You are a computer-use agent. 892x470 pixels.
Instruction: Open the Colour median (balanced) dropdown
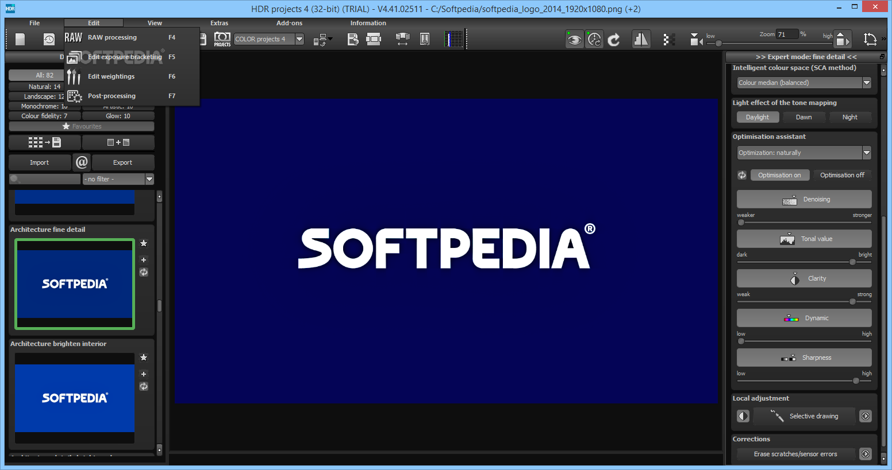click(804, 83)
